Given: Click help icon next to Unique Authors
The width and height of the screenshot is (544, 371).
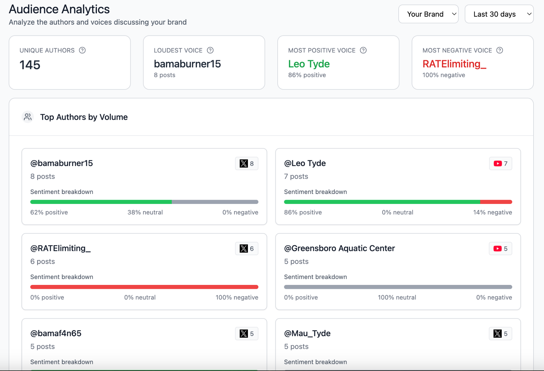Looking at the screenshot, I should coord(82,50).
